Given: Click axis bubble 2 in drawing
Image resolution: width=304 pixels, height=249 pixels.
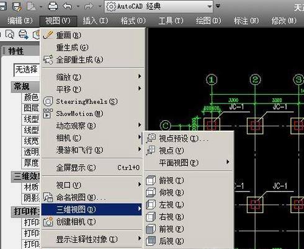Looking at the screenshot, I should tap(255, 80).
